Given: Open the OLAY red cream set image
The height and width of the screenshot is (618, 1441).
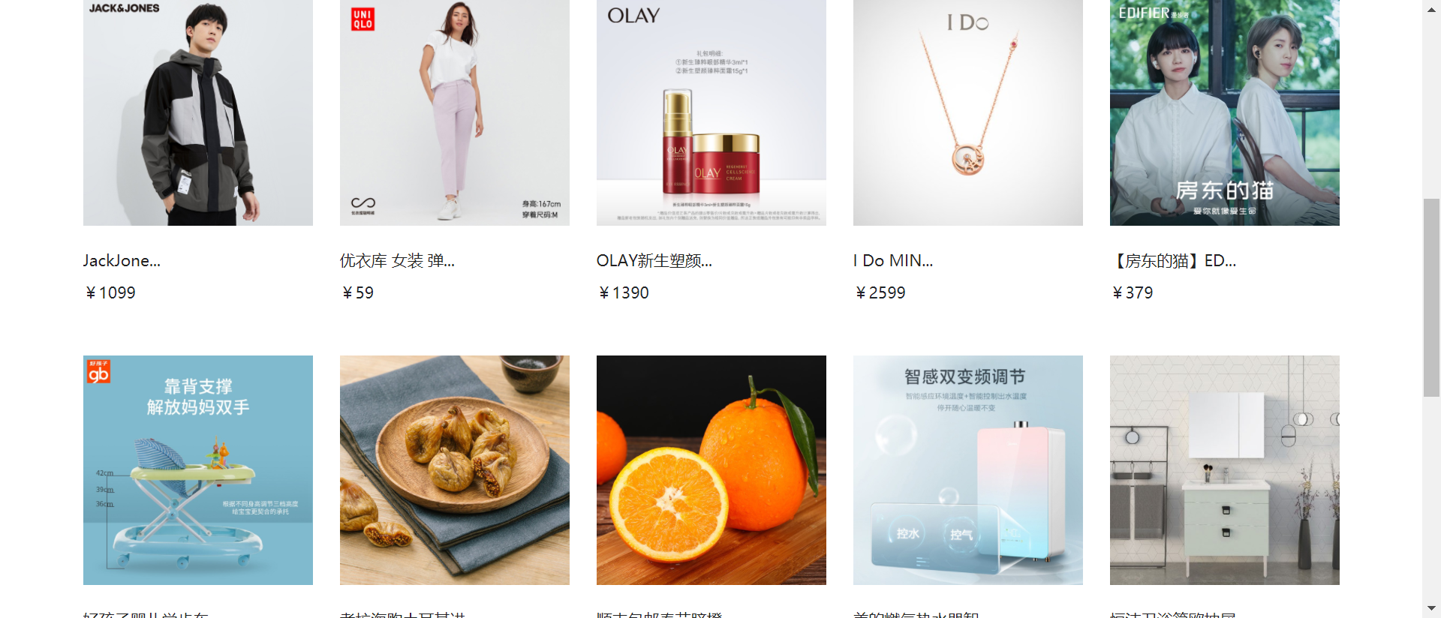Looking at the screenshot, I should pyautogui.click(x=711, y=112).
